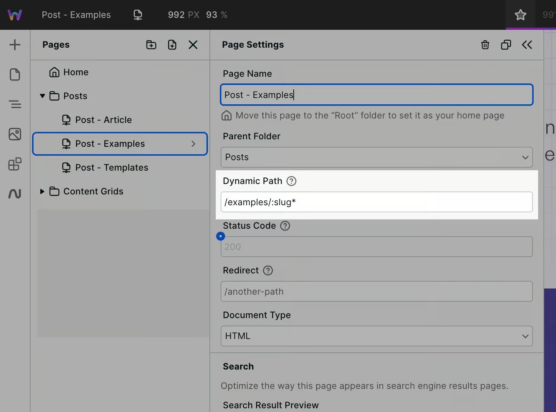The width and height of the screenshot is (556, 412).
Task: Duplicate page with copy icon
Action: 506,45
